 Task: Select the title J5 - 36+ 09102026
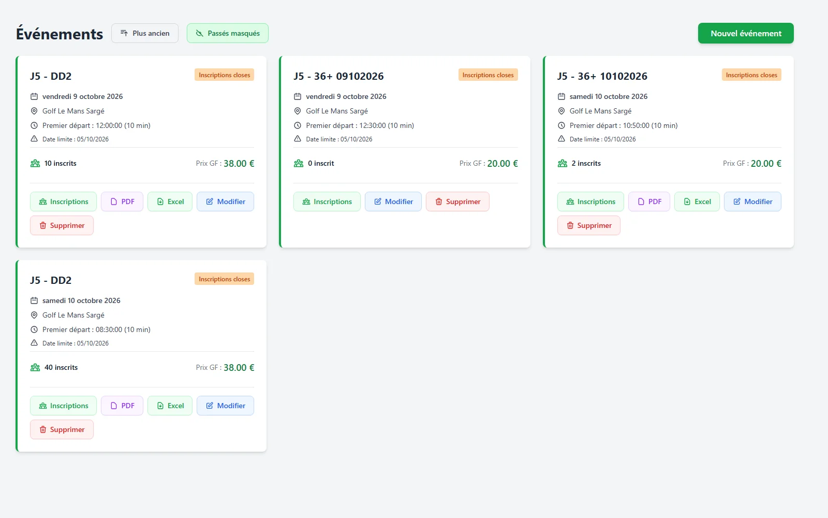338,76
